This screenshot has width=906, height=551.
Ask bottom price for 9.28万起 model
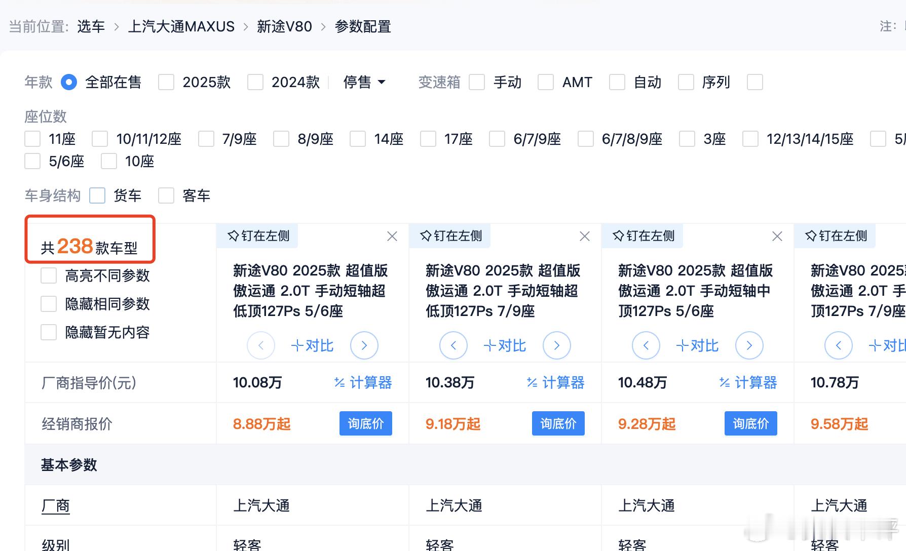click(751, 423)
